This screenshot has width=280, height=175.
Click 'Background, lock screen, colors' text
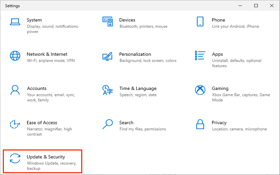(148, 61)
